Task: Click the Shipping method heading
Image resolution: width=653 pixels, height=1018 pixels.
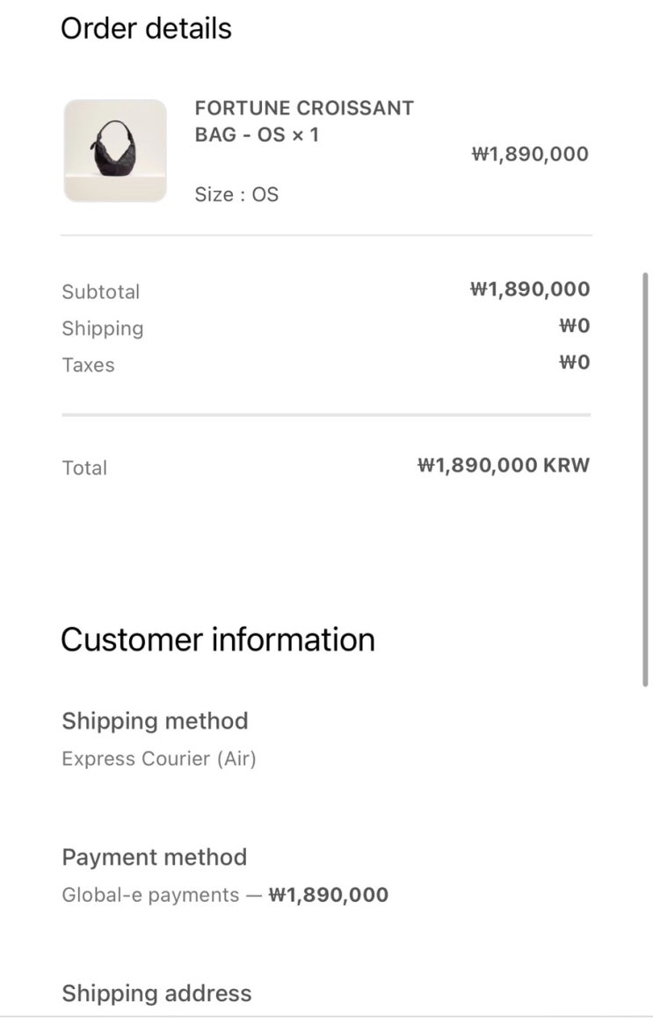Action: [155, 721]
